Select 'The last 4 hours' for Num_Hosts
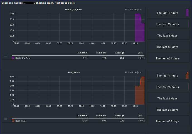The height and width of the screenshot is (134, 192). point(167,76)
